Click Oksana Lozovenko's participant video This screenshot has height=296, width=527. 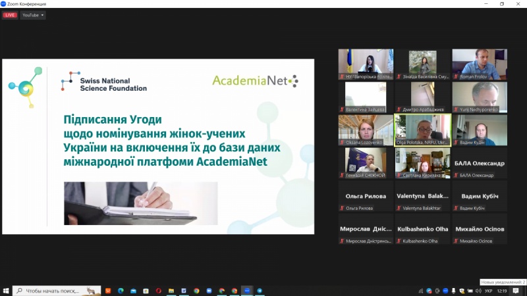366,130
